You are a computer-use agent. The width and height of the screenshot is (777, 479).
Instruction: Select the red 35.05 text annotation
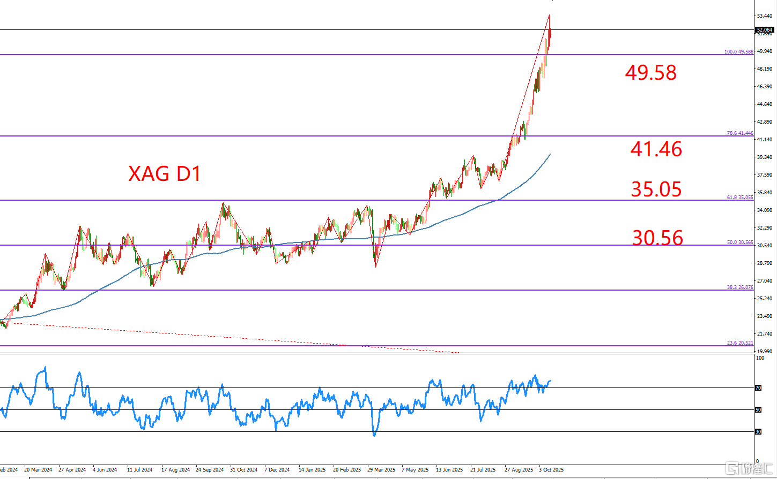coord(656,189)
